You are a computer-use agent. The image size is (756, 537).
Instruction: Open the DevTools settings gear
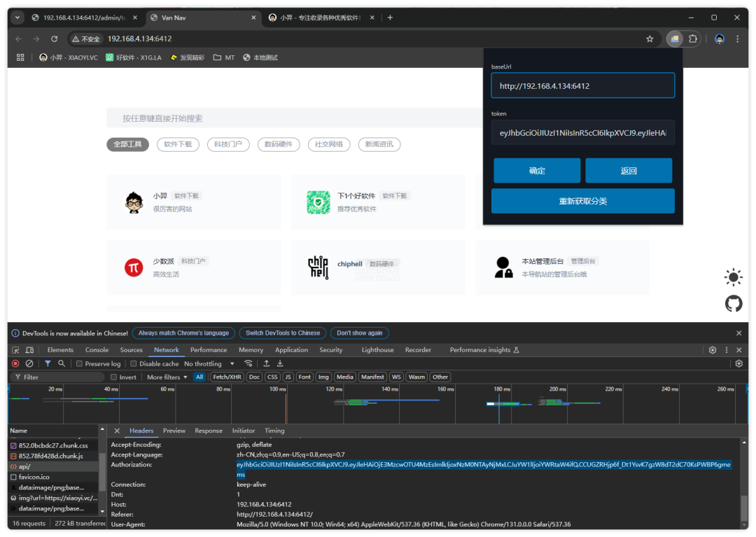[713, 350]
